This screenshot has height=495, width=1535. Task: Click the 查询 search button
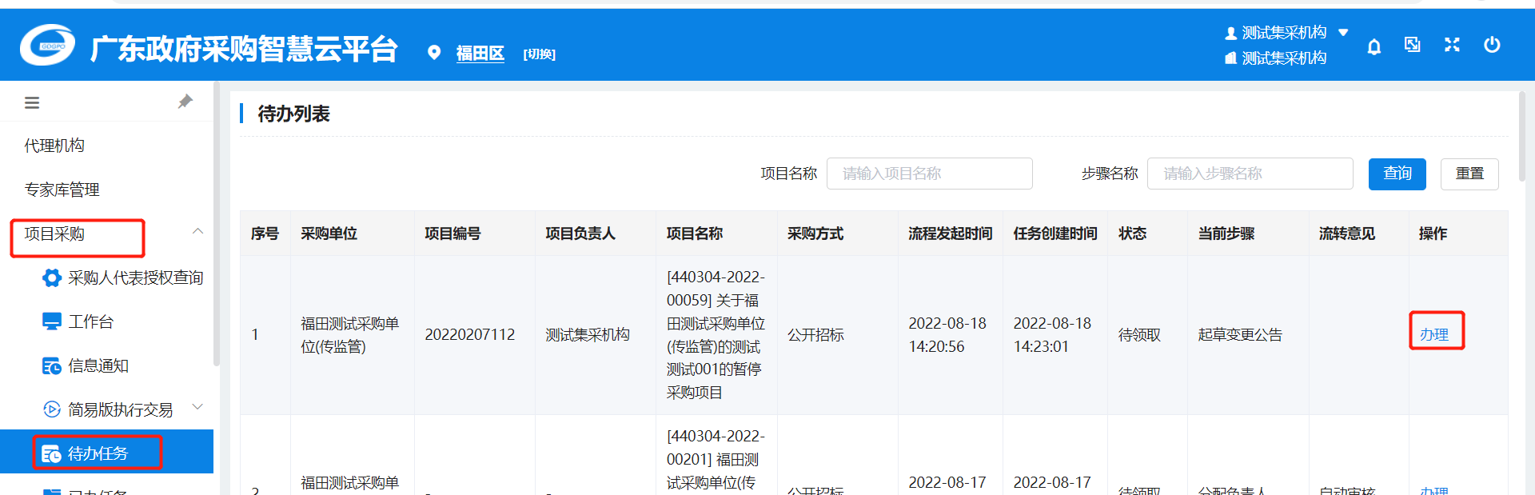pos(1397,174)
